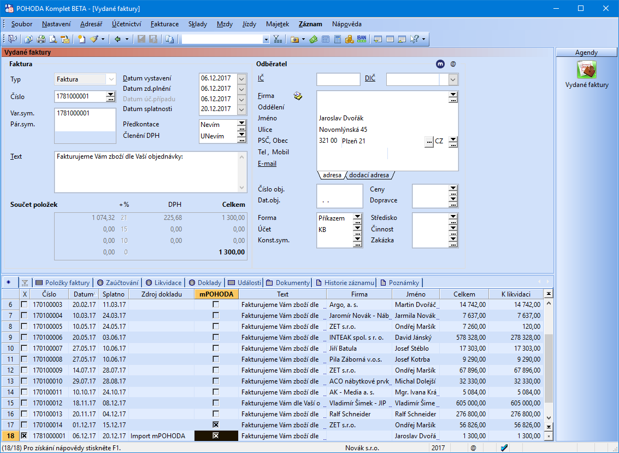Open the Vydané faktury agenda icon
619x453 pixels.
point(587,70)
